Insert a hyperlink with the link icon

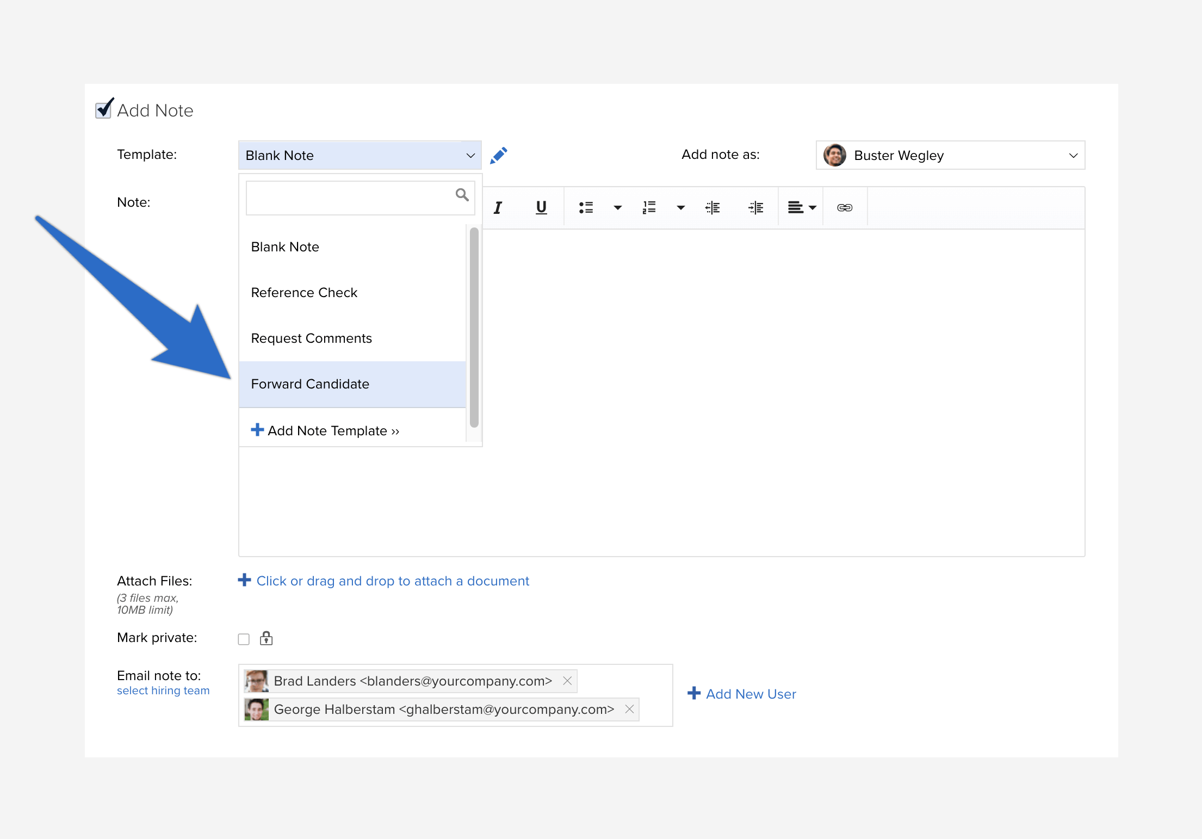coord(845,208)
